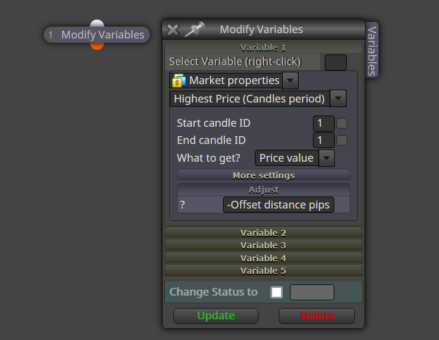Open the Market properties dropdown arrow
Viewport: 439px width, 340px height.
tap(290, 81)
